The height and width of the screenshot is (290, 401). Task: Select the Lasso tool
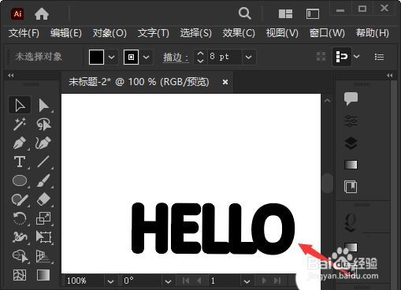[43, 124]
